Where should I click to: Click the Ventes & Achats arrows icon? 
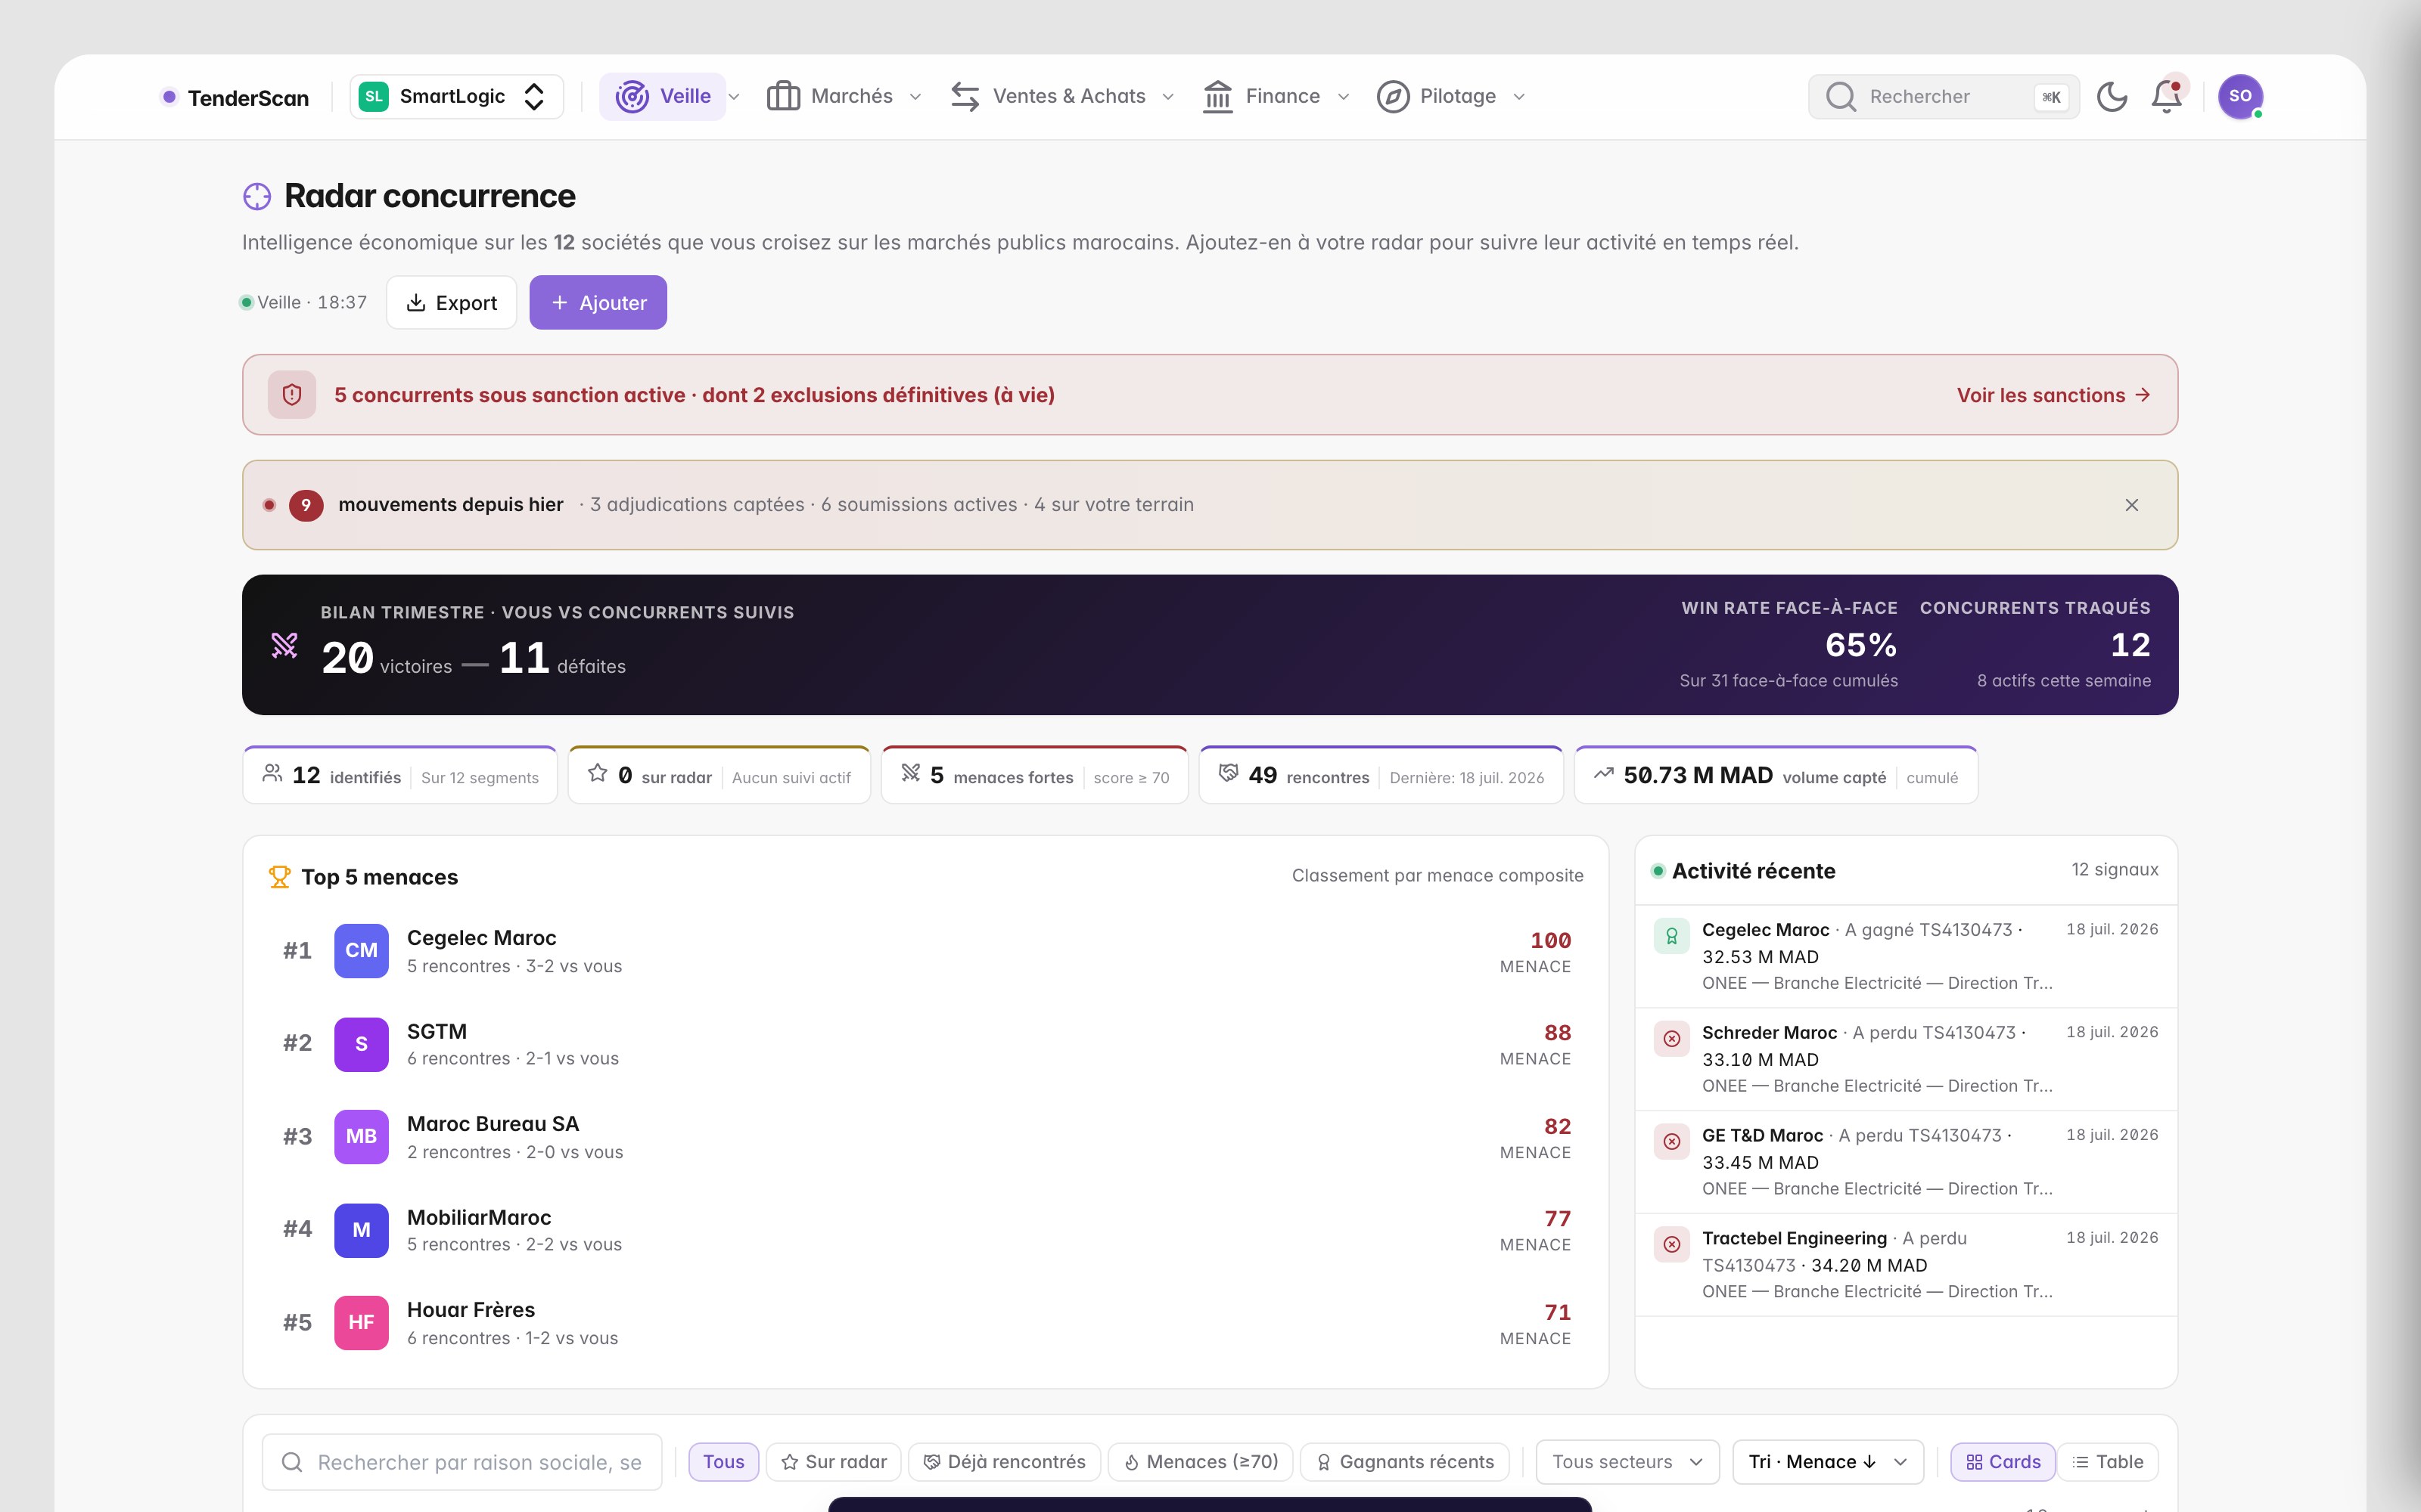(x=965, y=97)
